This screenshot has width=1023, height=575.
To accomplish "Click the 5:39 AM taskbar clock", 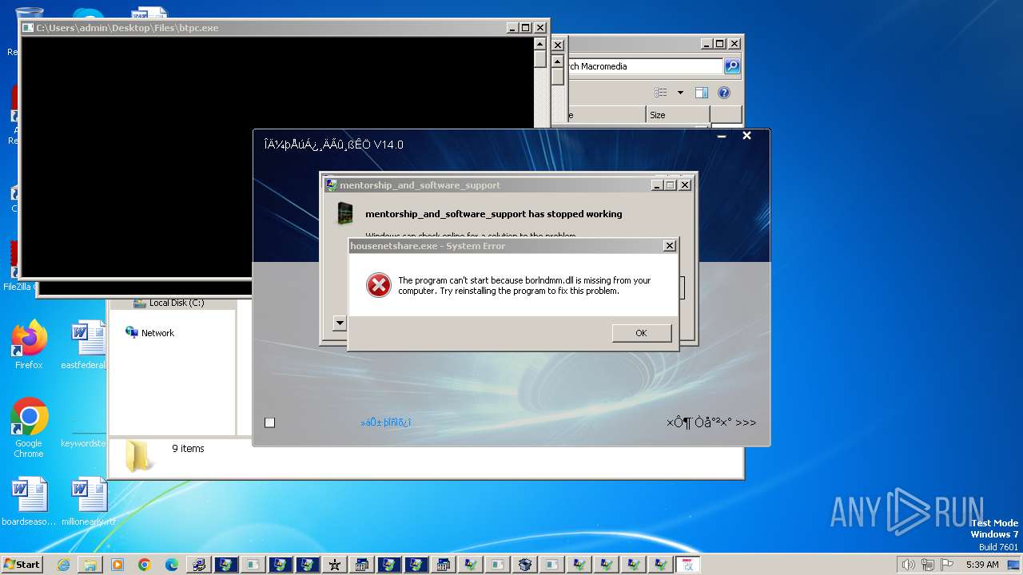I will click(982, 565).
